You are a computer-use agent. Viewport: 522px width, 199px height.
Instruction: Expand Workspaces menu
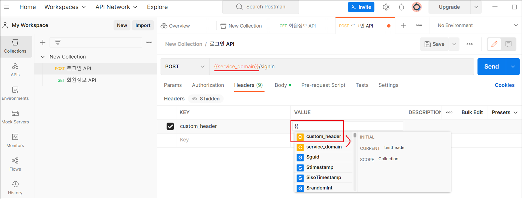[x=65, y=7]
